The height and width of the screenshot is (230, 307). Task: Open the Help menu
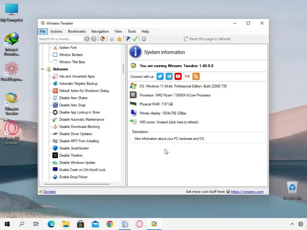(x=145, y=31)
